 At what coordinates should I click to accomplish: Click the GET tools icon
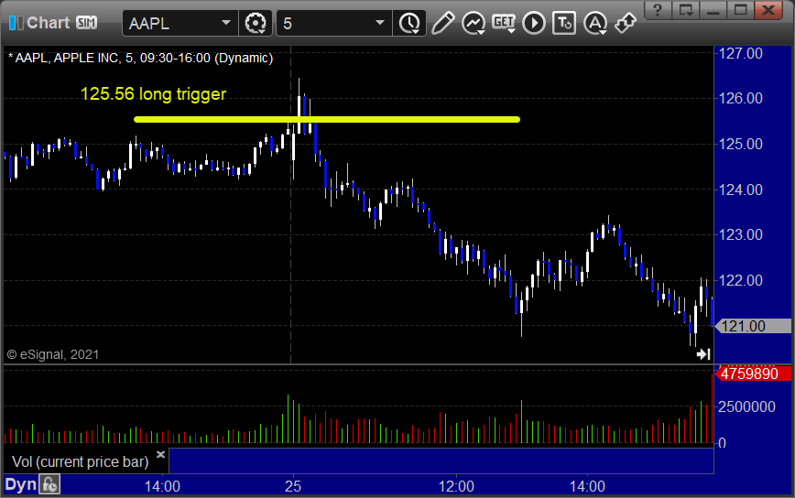pos(504,23)
